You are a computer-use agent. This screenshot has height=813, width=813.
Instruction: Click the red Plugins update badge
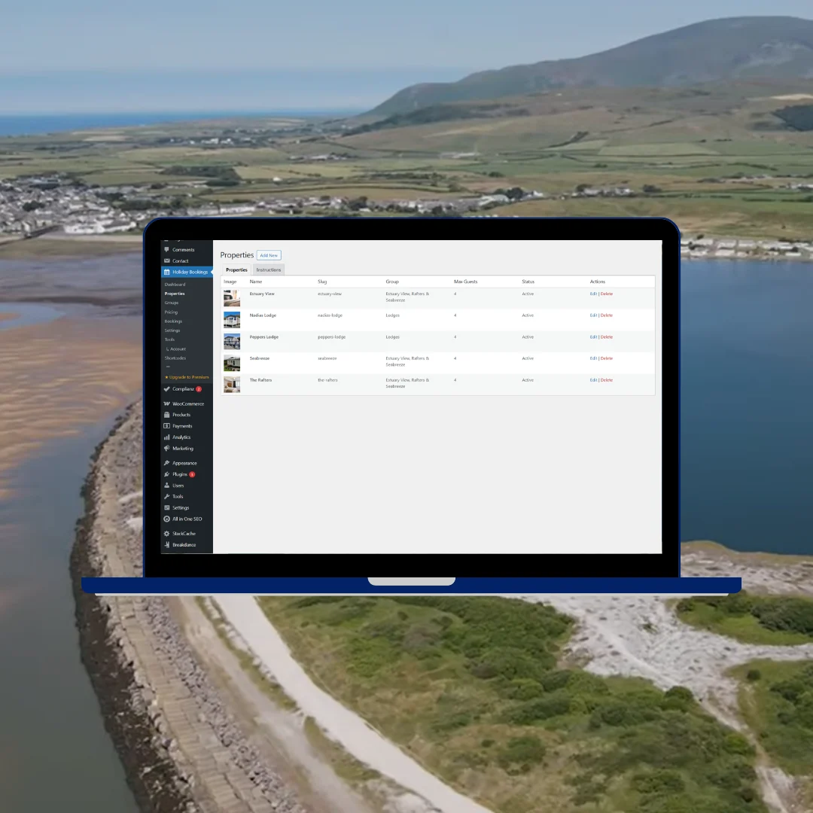coord(192,474)
